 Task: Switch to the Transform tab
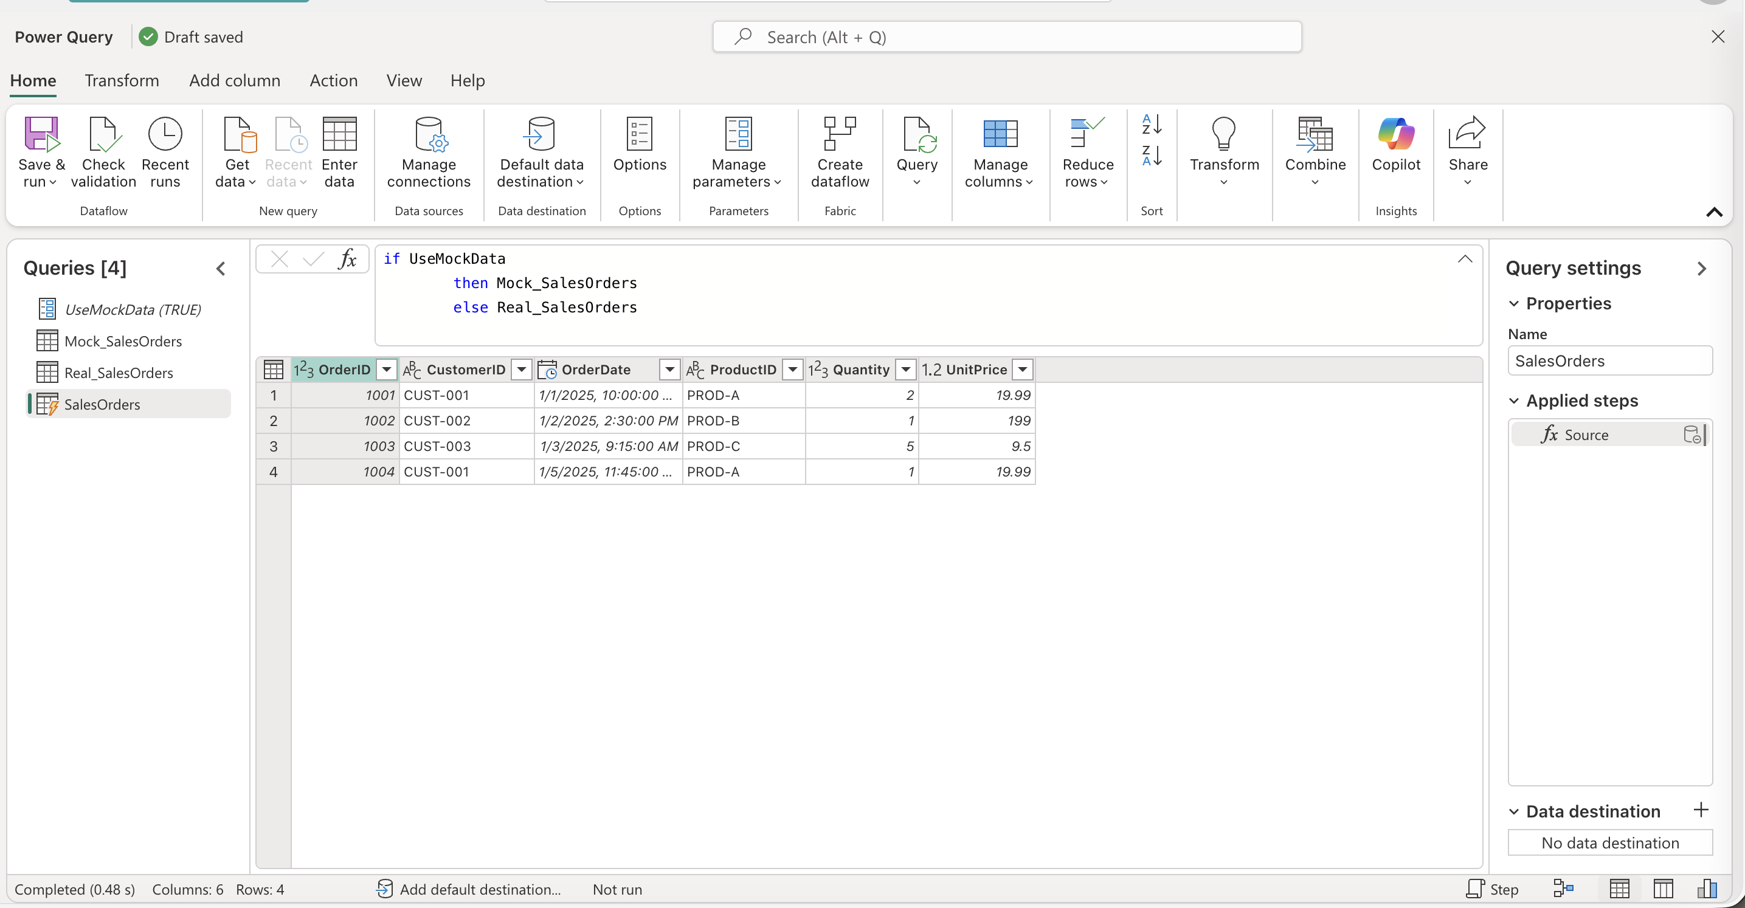pyautogui.click(x=122, y=81)
